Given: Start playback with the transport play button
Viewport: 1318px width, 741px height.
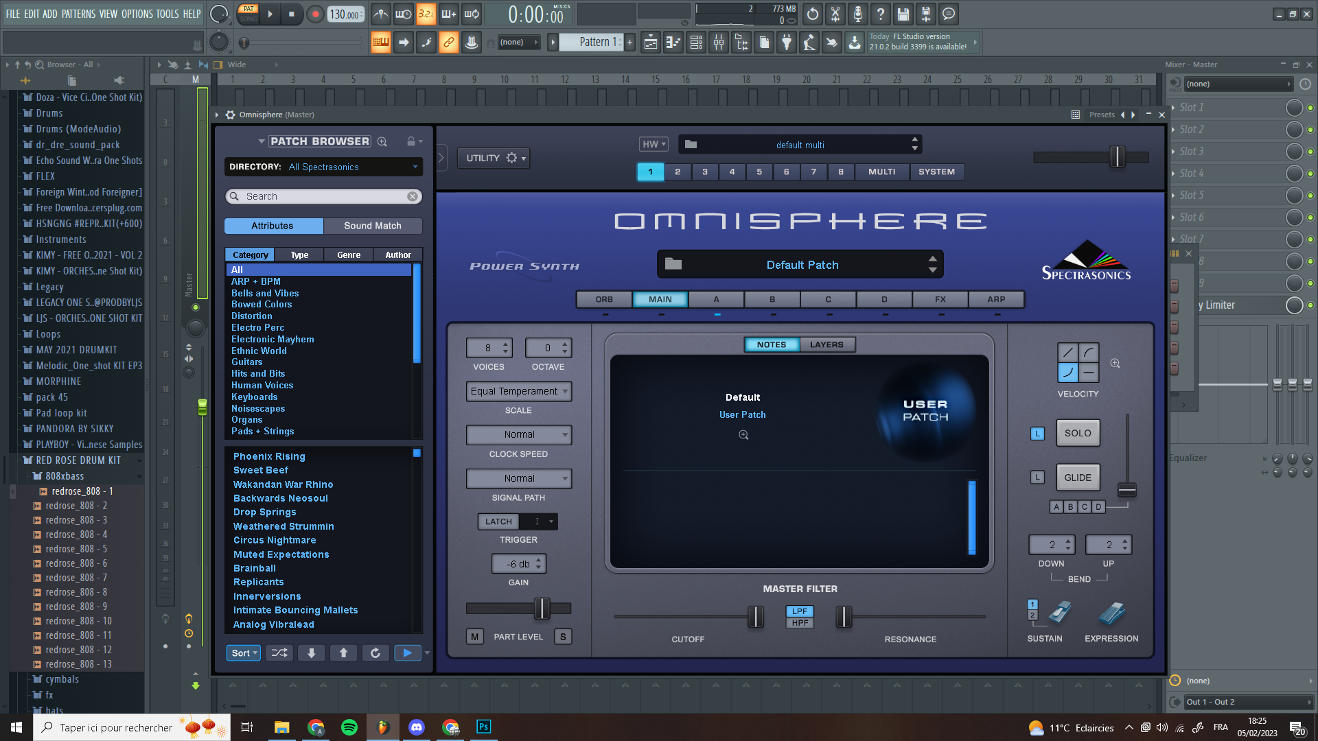Looking at the screenshot, I should [270, 14].
